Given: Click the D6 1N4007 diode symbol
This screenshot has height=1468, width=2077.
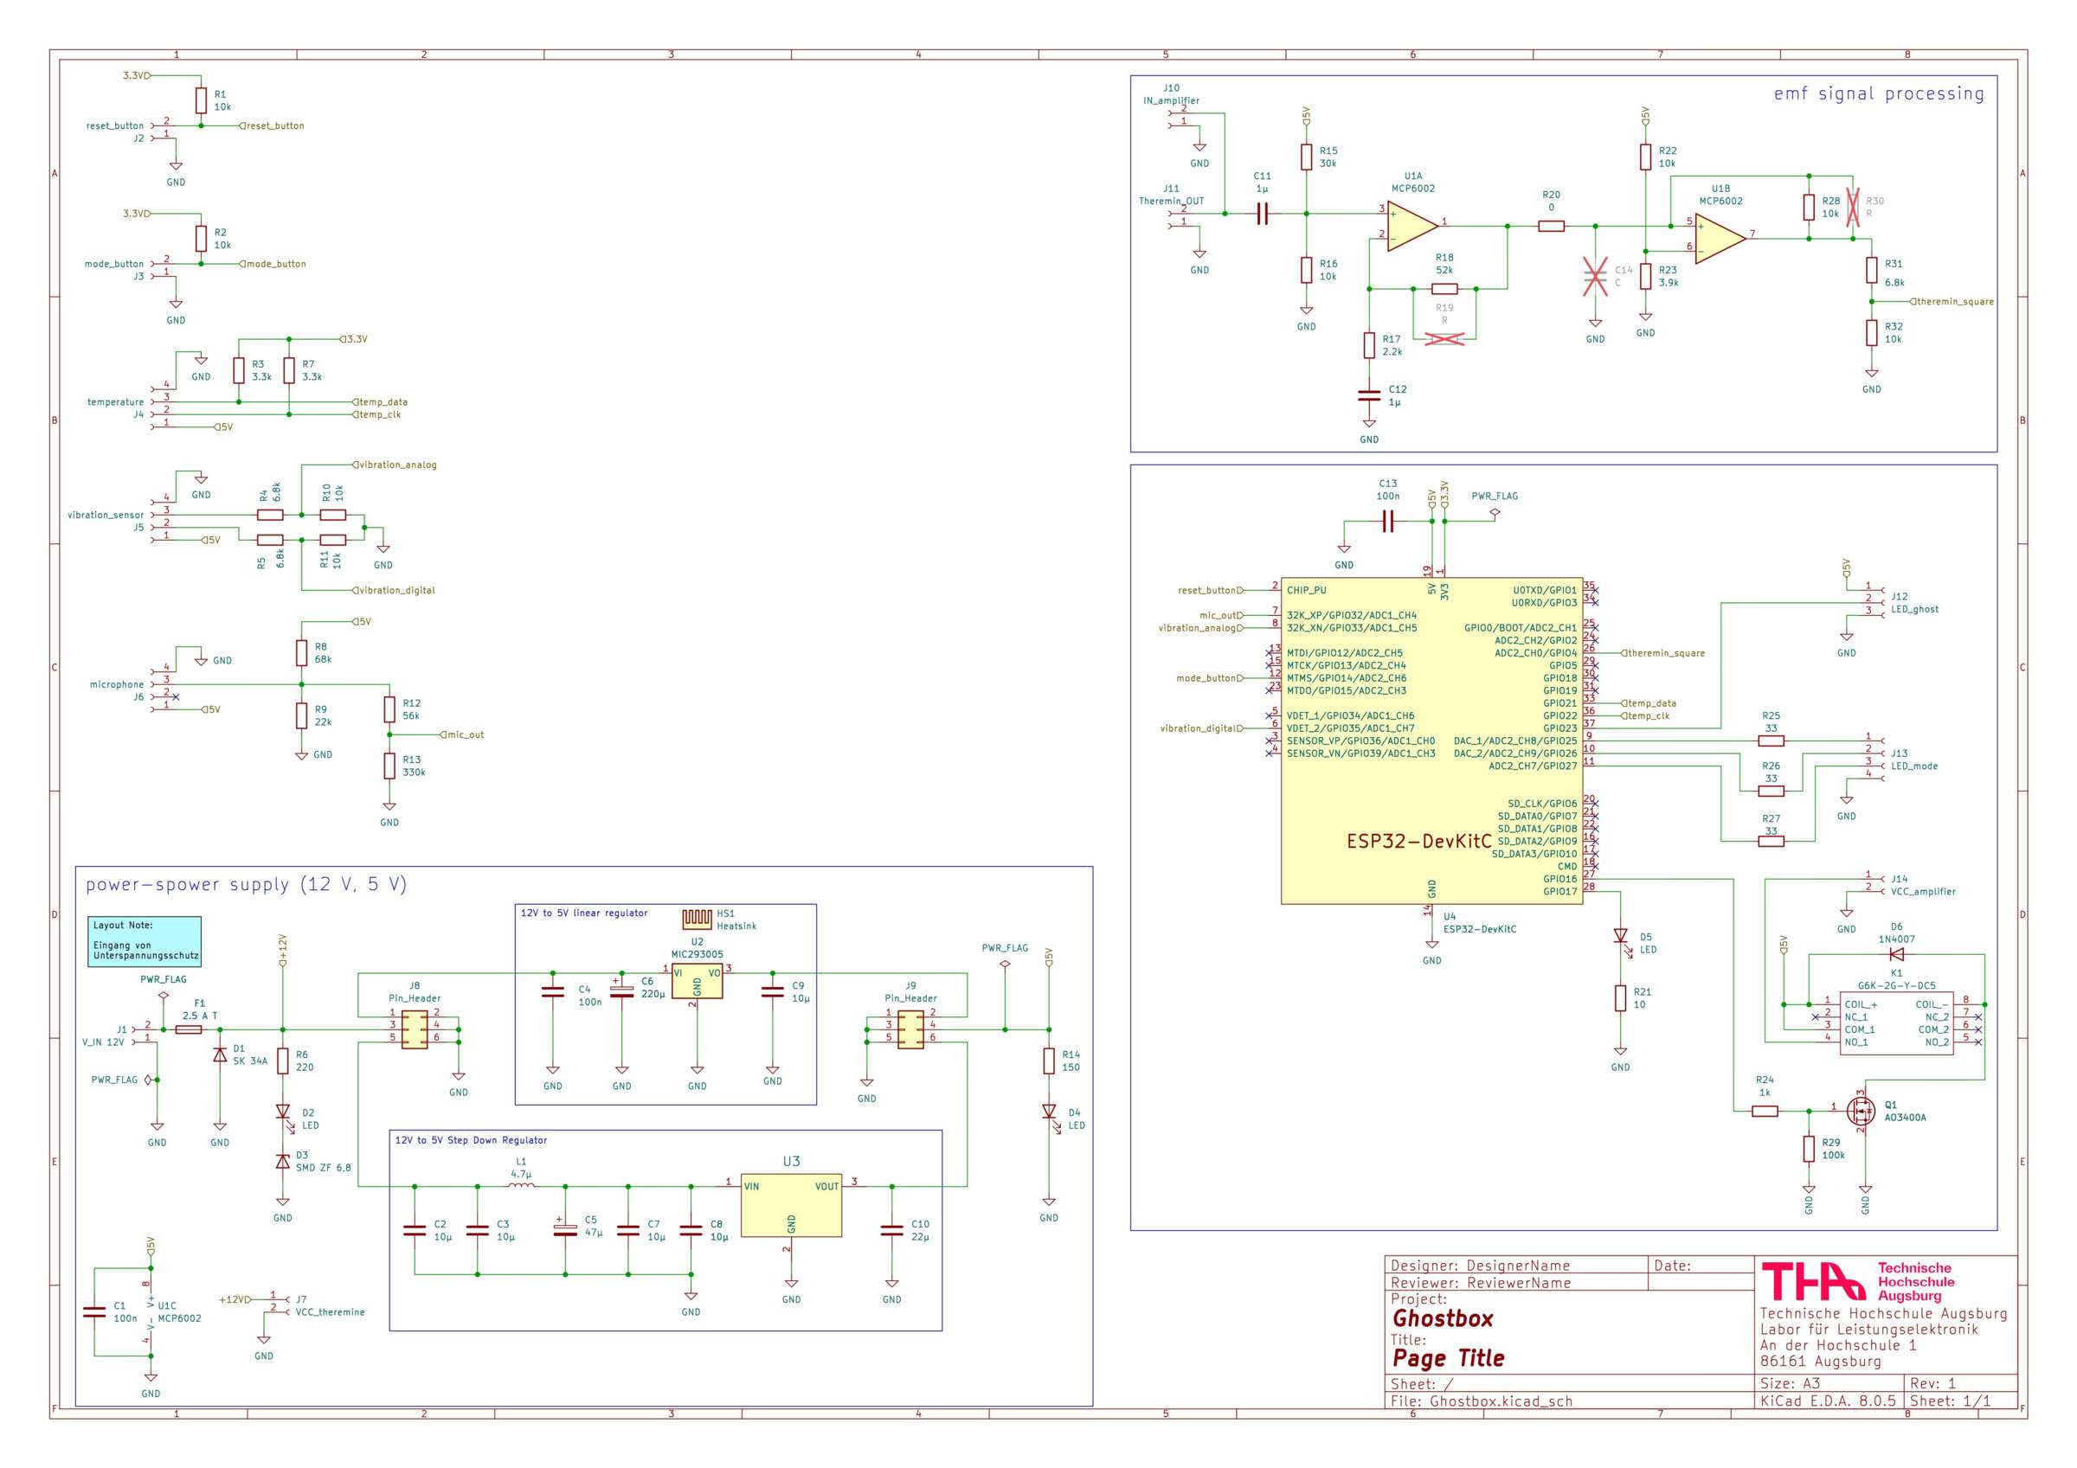Looking at the screenshot, I should point(1896,954).
